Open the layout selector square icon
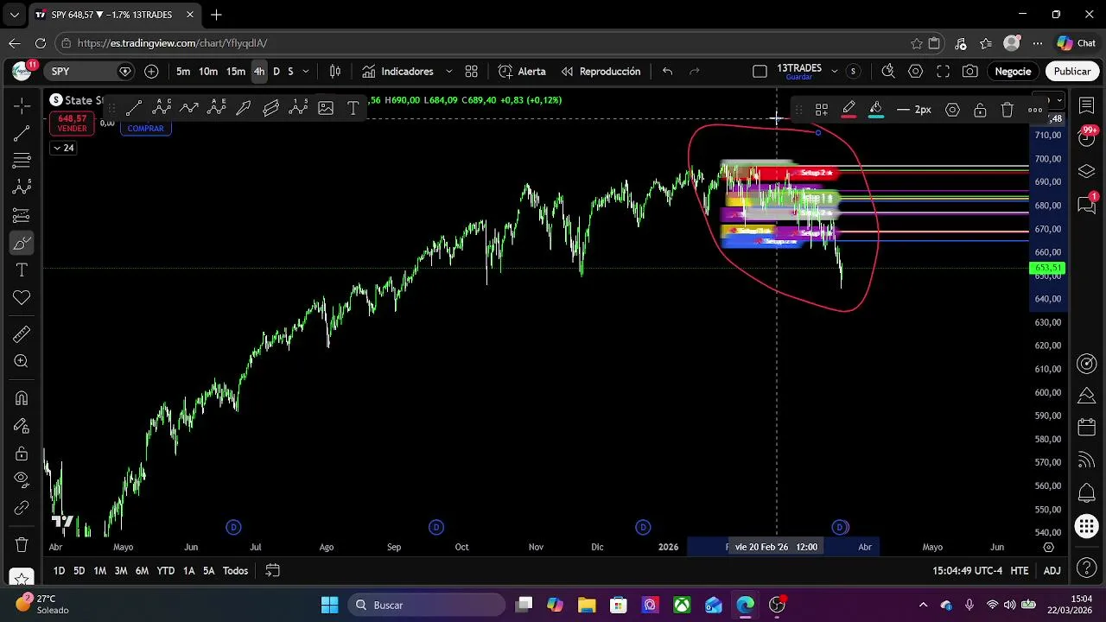This screenshot has width=1106, height=622. coord(760,72)
